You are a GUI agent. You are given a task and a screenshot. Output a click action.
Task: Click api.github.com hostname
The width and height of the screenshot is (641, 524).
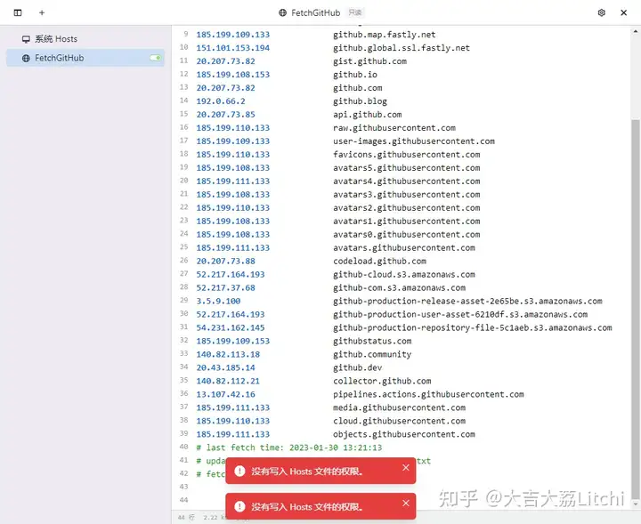point(367,115)
